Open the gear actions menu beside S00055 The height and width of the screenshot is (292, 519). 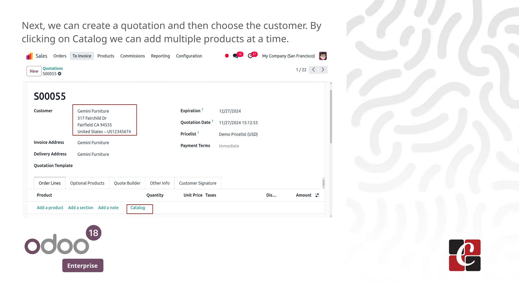tap(60, 74)
